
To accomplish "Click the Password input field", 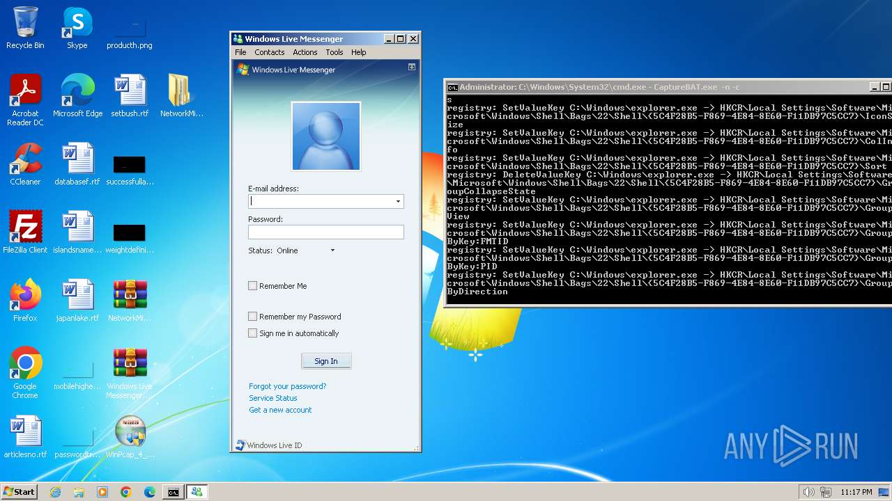I will (325, 232).
